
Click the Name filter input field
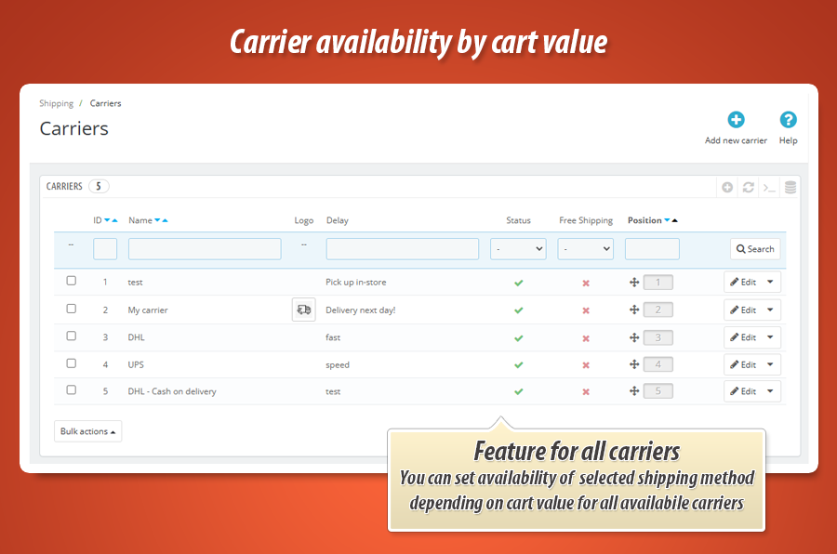(x=205, y=249)
